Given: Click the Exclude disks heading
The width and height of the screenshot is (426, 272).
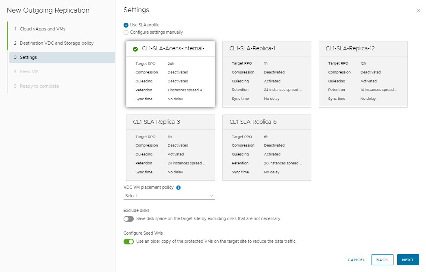Looking at the screenshot, I should 137,210.
